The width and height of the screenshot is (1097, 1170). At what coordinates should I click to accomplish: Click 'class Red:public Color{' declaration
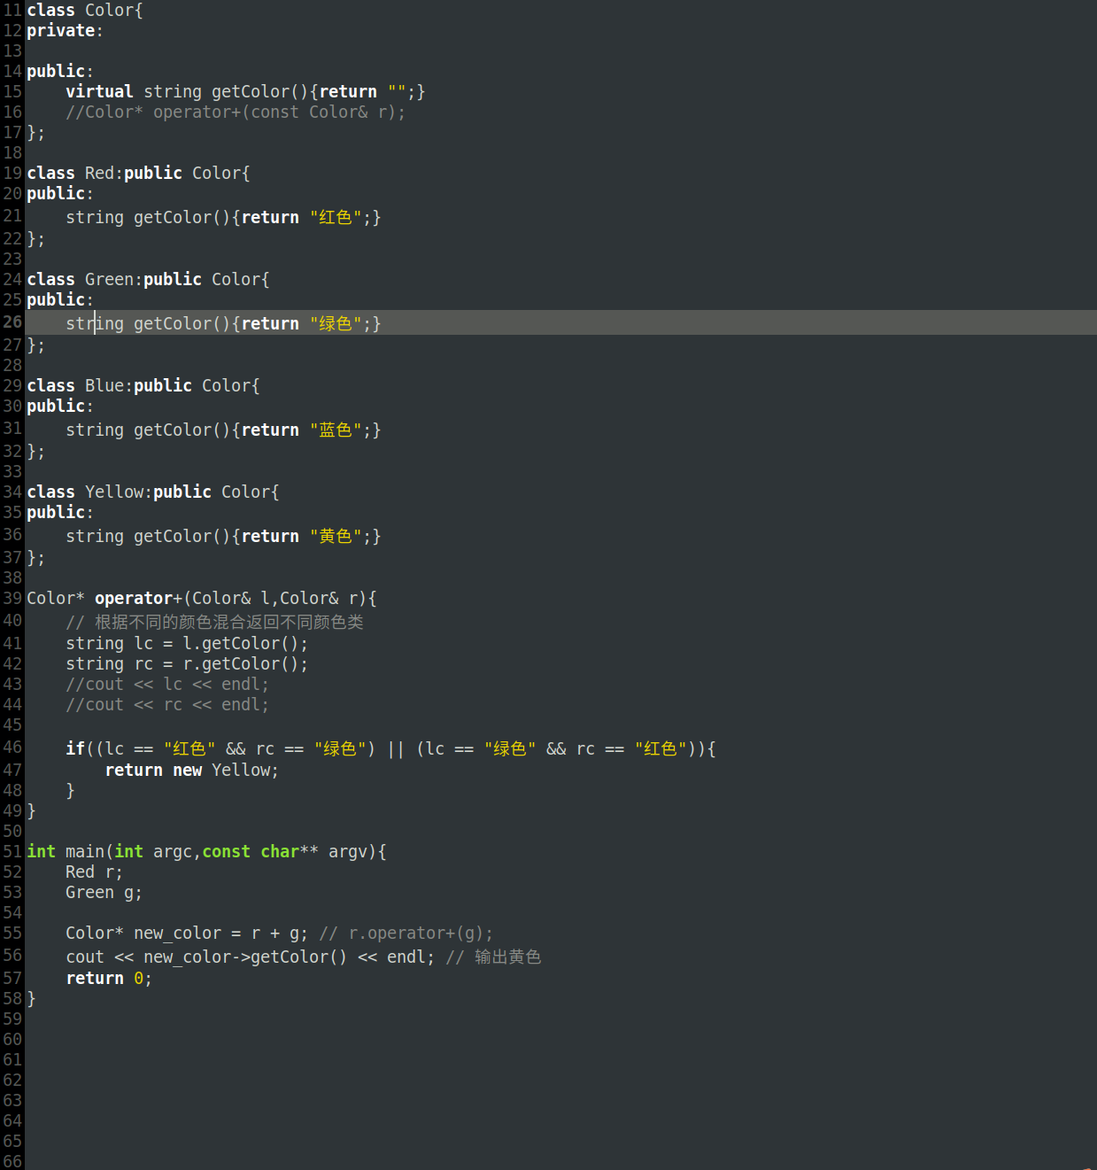pos(138,174)
